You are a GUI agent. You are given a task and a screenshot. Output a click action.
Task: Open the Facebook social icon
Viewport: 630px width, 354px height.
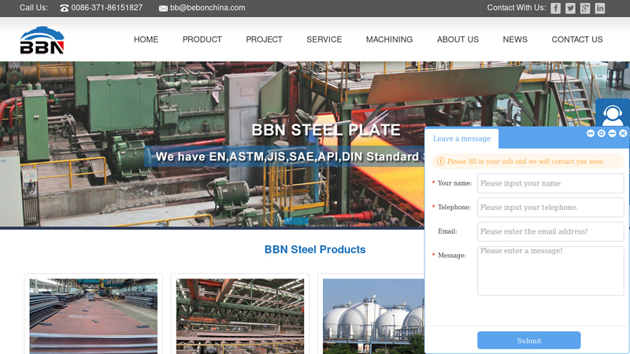tap(555, 8)
